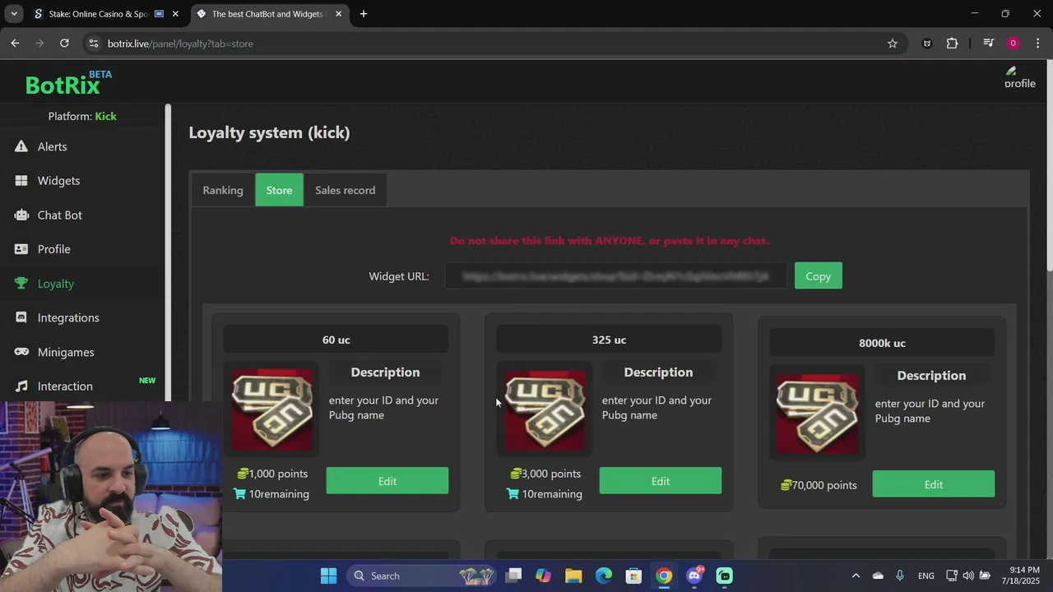Open the Widgets sidebar section

[58, 181]
